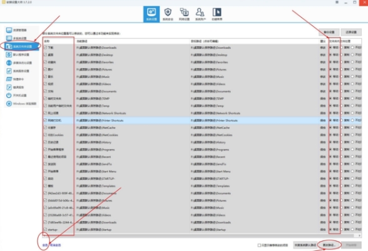The width and height of the screenshot is (368, 251).
Task: Click the select-all link at bottom left
Action: pos(45,245)
